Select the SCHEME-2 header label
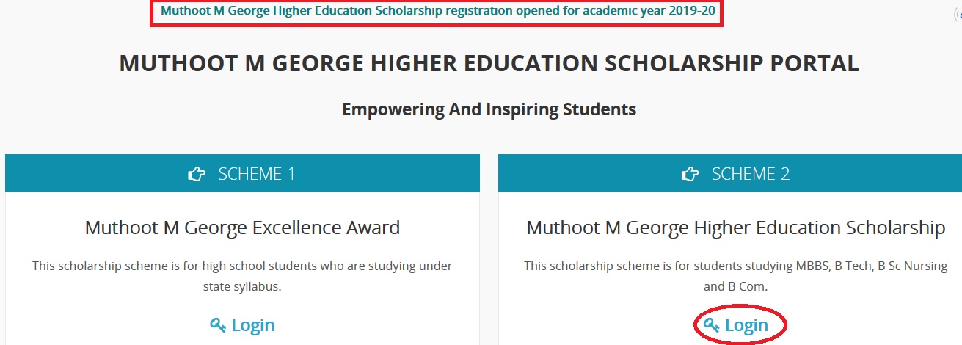 point(750,174)
